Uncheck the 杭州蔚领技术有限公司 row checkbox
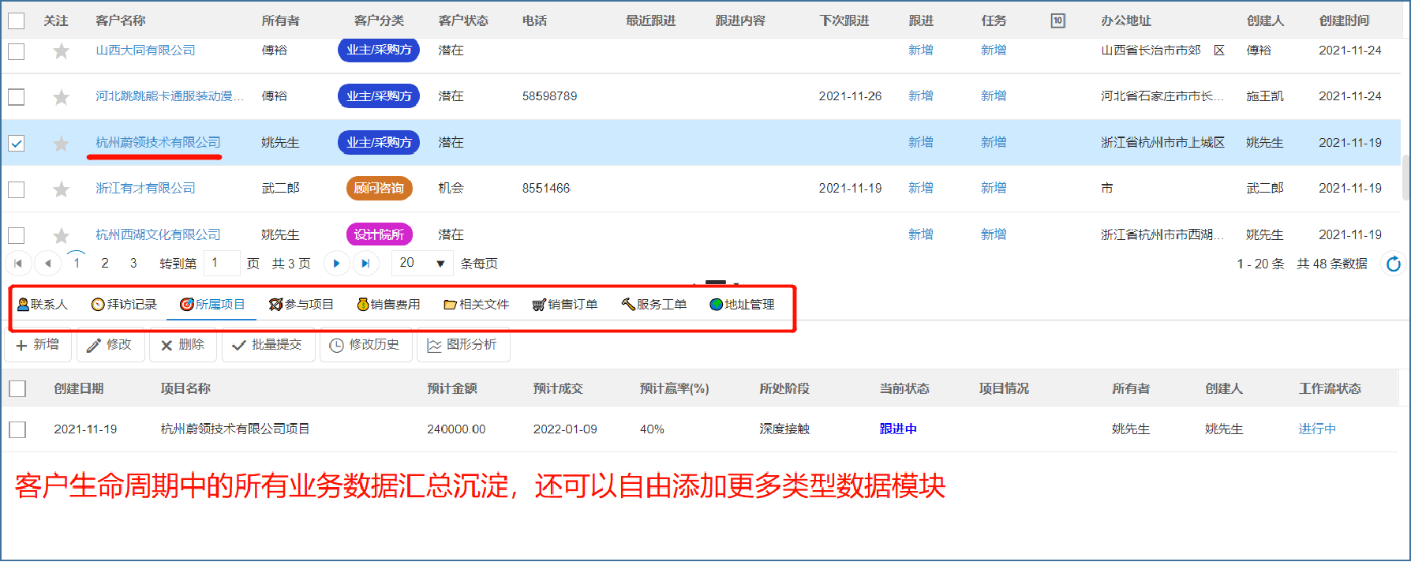The height and width of the screenshot is (562, 1411). (17, 144)
